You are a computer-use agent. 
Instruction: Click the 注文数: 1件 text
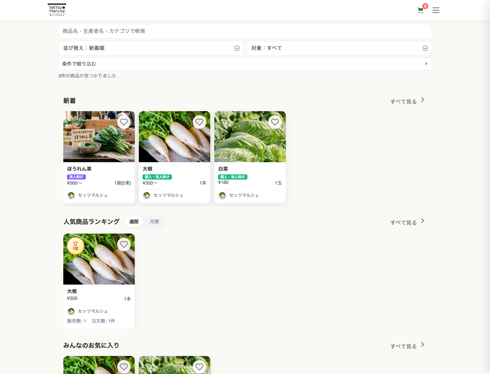(x=103, y=321)
